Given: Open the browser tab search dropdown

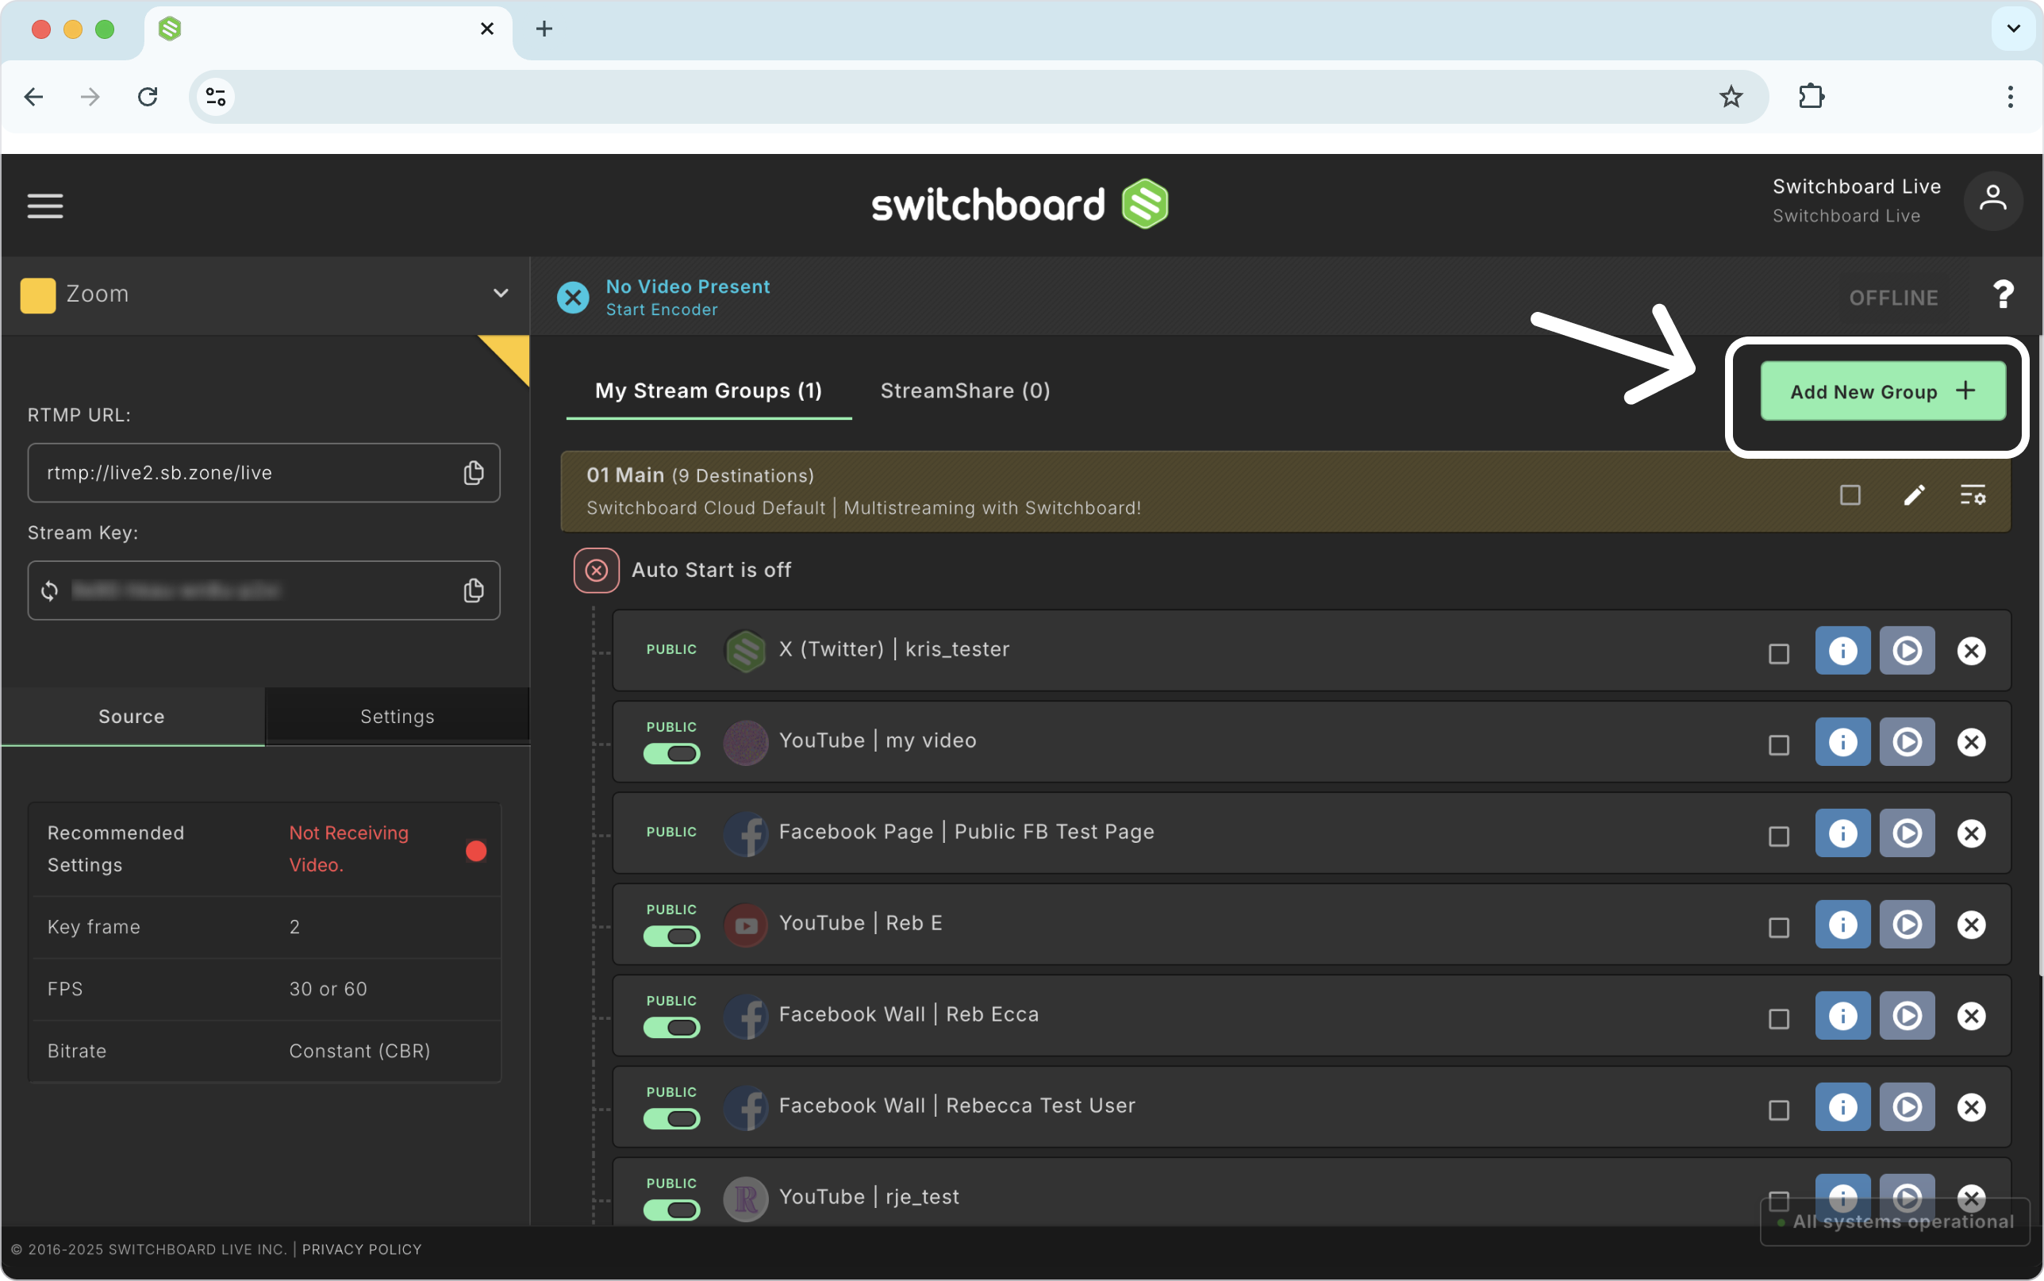Looking at the screenshot, I should [2013, 29].
